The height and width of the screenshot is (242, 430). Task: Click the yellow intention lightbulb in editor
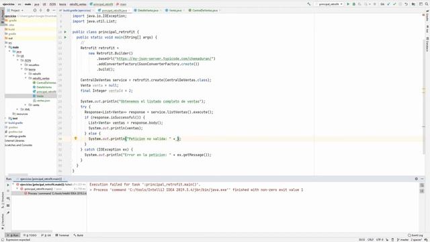pyautogui.click(x=76, y=138)
